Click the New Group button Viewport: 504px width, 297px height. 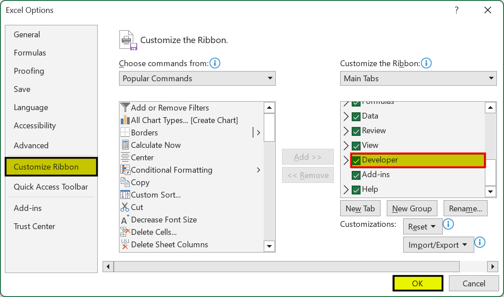[412, 208]
